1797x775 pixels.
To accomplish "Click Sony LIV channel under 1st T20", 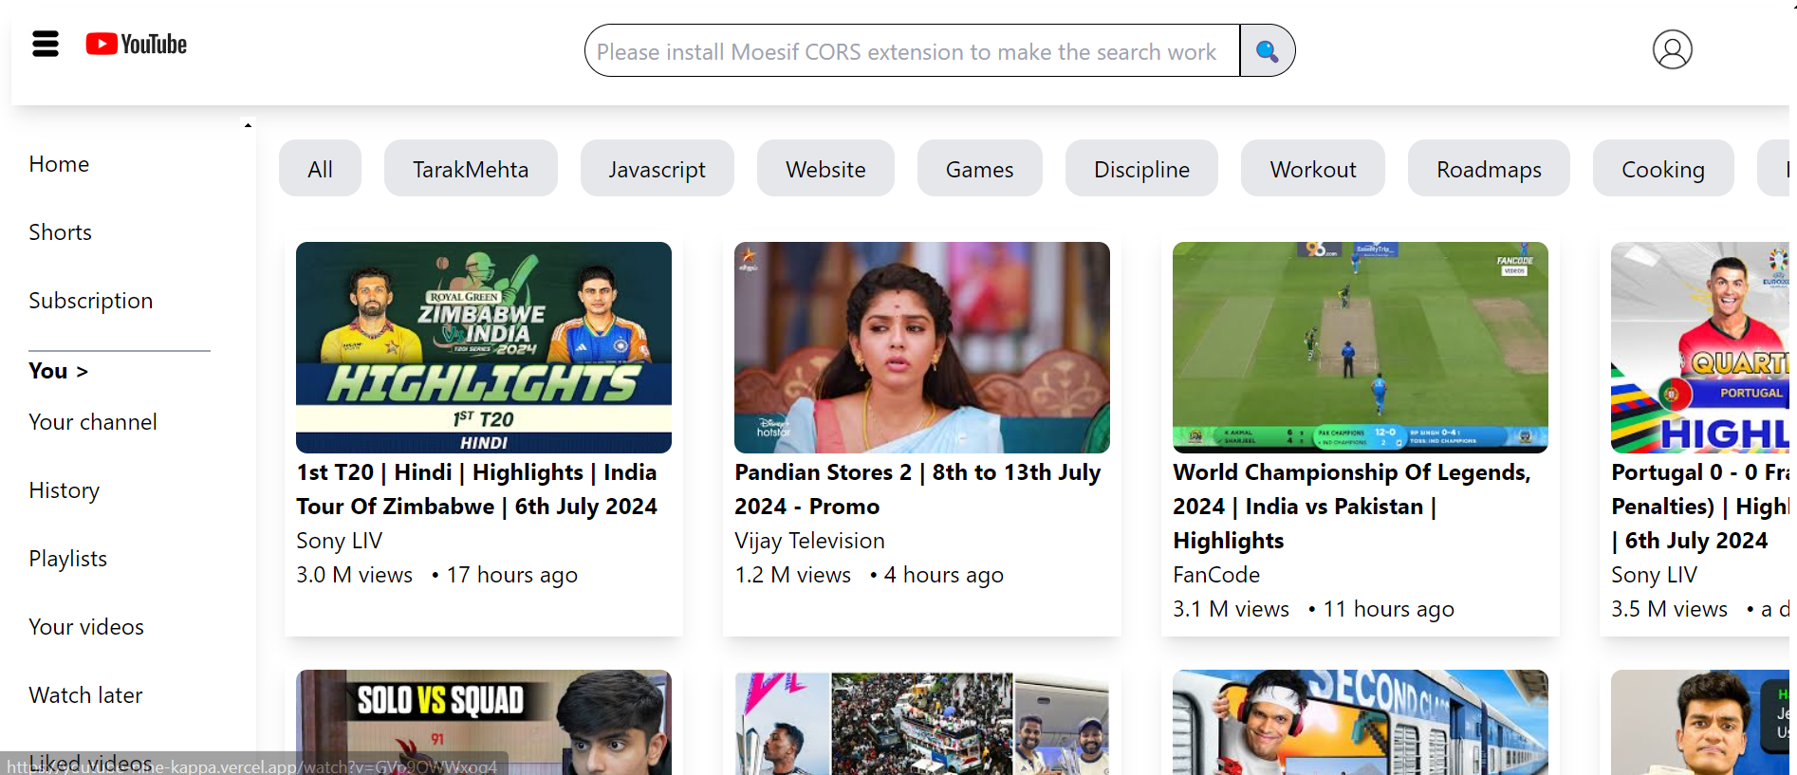I will pyautogui.click(x=339, y=541).
